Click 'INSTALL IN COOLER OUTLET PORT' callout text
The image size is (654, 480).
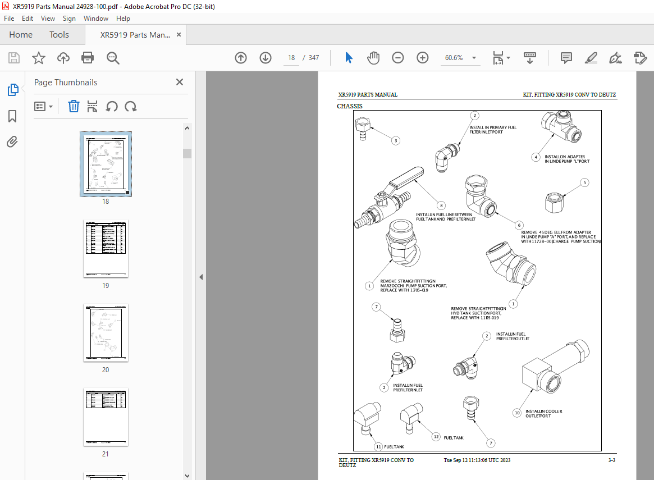(x=543, y=414)
